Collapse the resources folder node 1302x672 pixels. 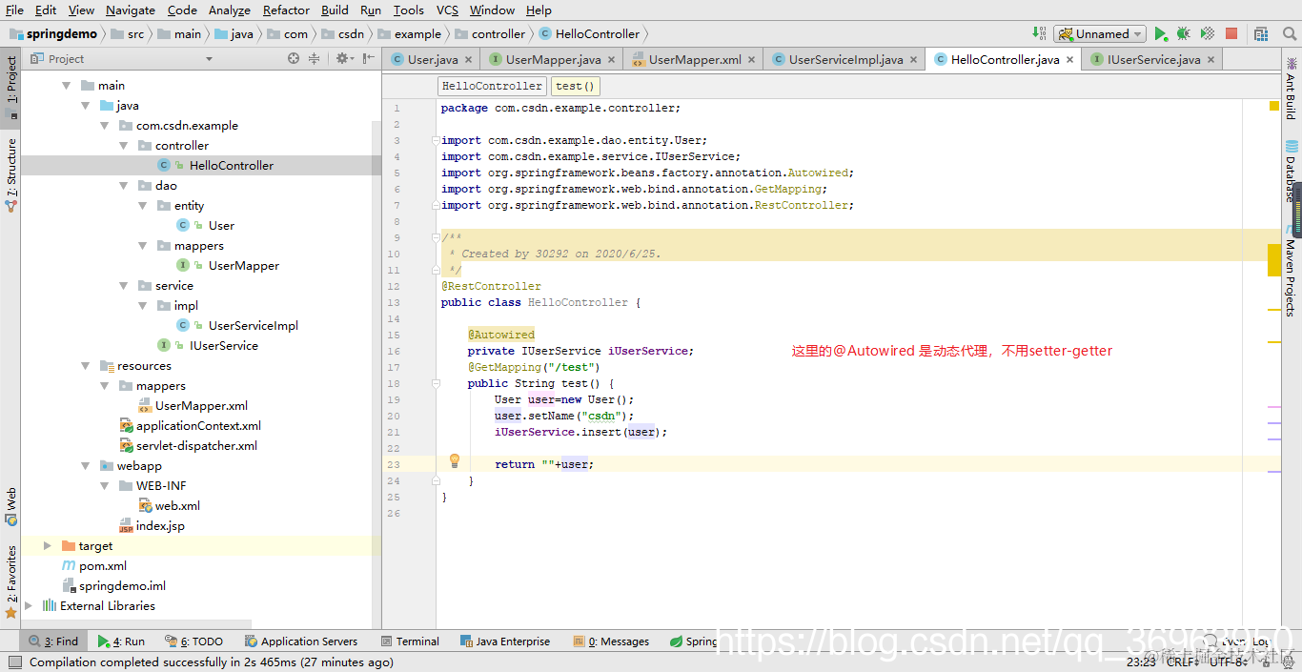[x=86, y=365]
